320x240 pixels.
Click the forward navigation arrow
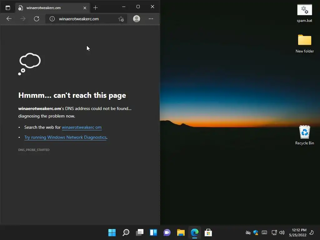(23, 19)
